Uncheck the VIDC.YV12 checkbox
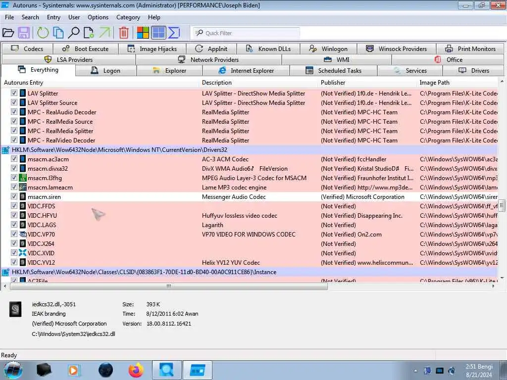The width and height of the screenshot is (507, 380). point(14,262)
